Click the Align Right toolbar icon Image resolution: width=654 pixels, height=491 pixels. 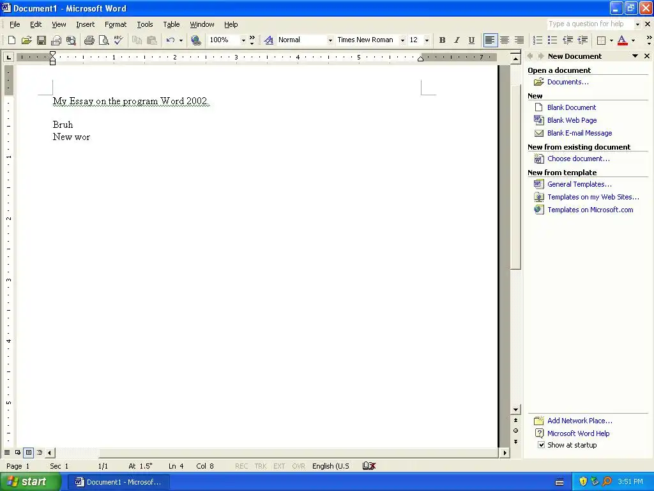click(x=519, y=40)
